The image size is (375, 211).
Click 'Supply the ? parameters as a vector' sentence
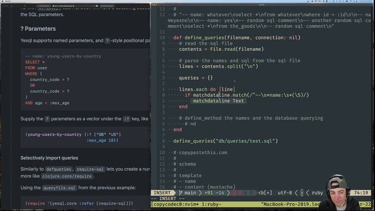click(84, 118)
